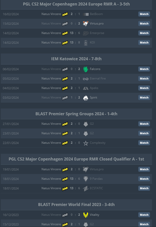This screenshot has height=227, width=156.
Task: Open the BLAST Premier World Final 2023 header
Action: click(76, 204)
